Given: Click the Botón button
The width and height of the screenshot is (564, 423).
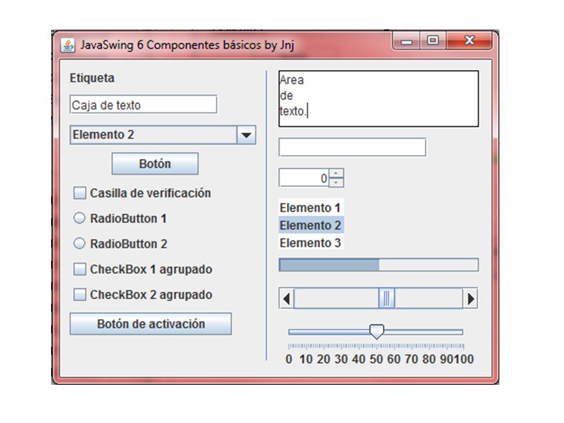Looking at the screenshot, I should (x=155, y=164).
